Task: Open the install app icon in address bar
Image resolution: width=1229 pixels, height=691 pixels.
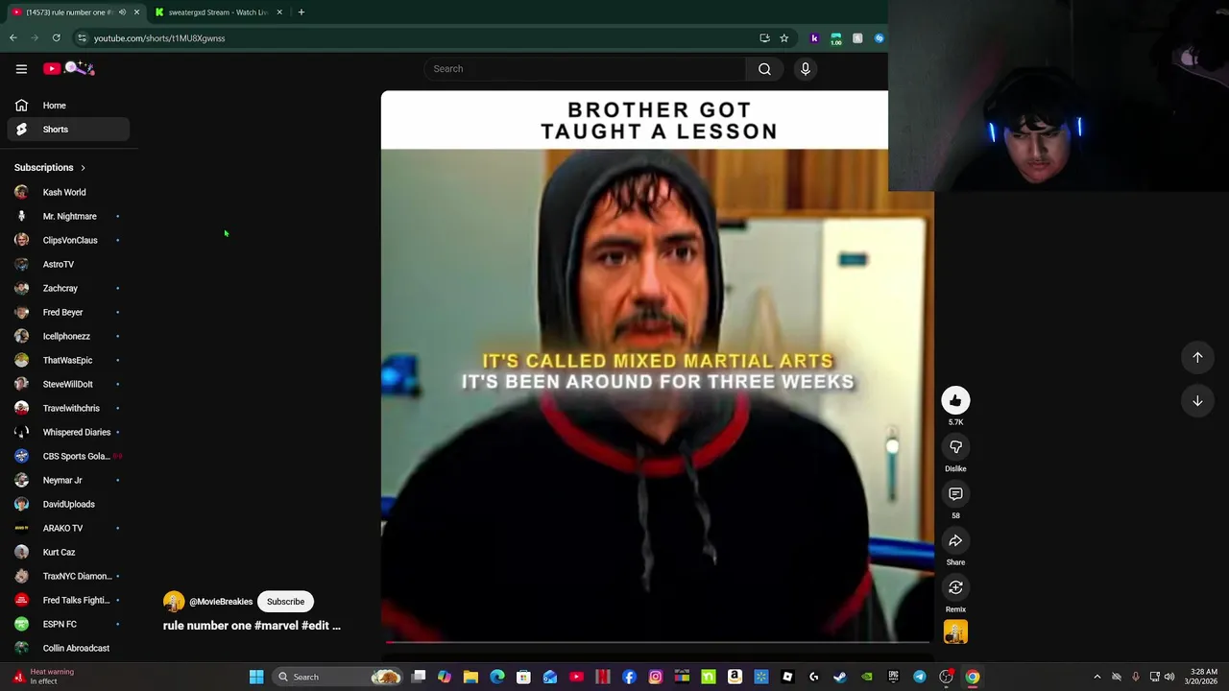Action: coord(764,38)
